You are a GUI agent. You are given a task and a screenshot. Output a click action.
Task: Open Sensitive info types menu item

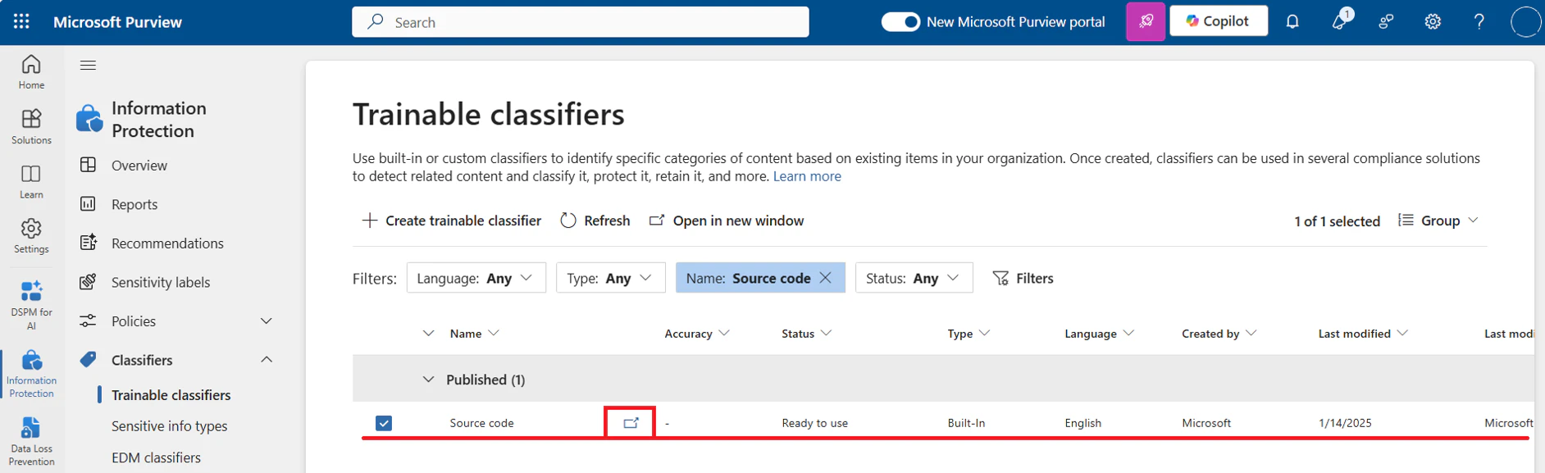[x=170, y=426]
